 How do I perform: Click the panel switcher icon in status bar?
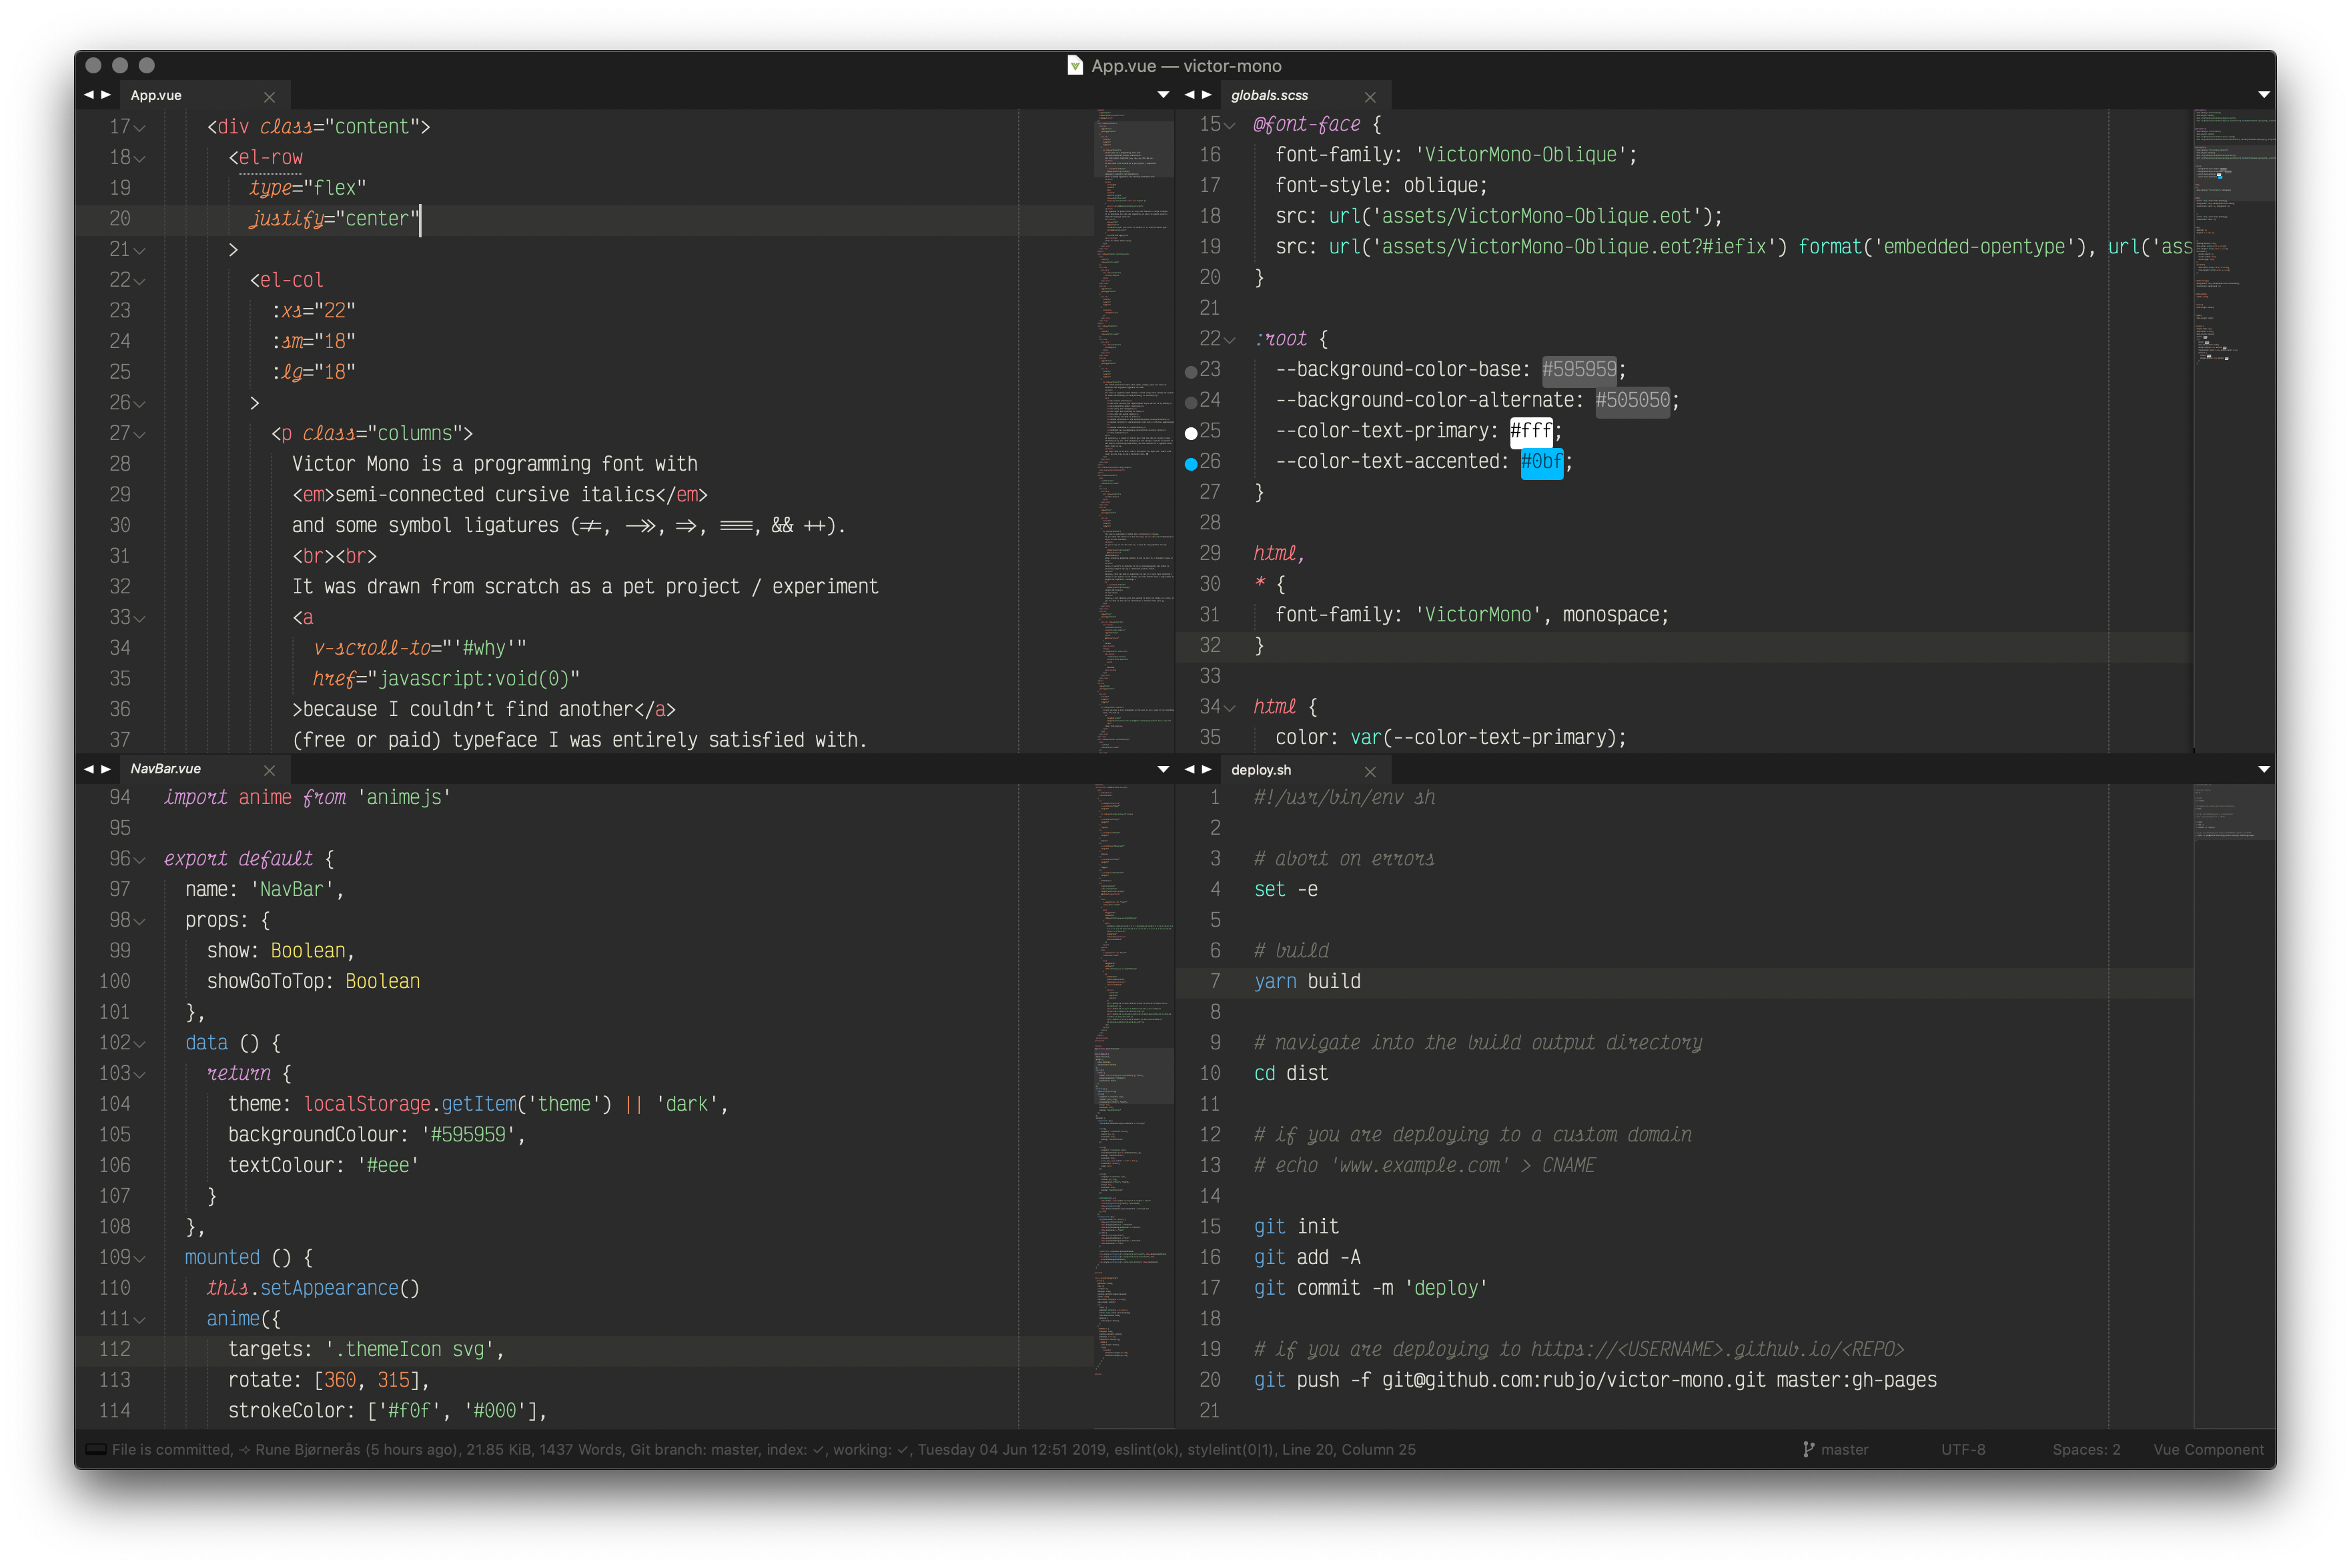point(96,1450)
